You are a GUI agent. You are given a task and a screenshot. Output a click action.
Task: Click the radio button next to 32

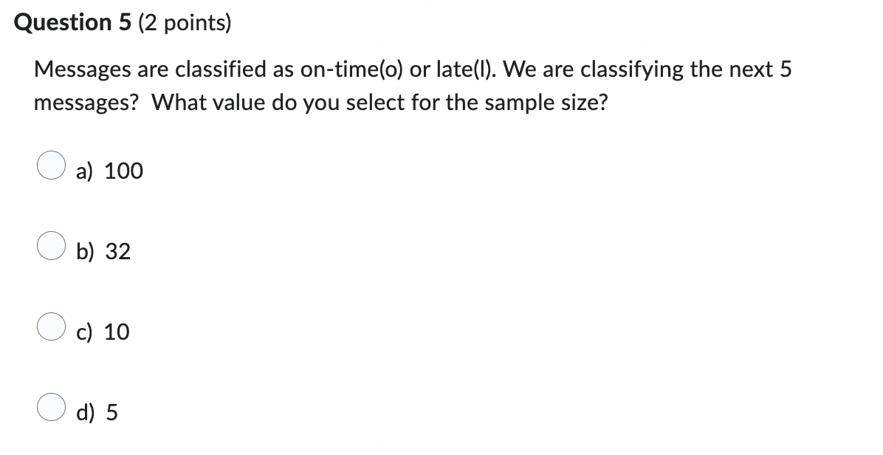(51, 247)
